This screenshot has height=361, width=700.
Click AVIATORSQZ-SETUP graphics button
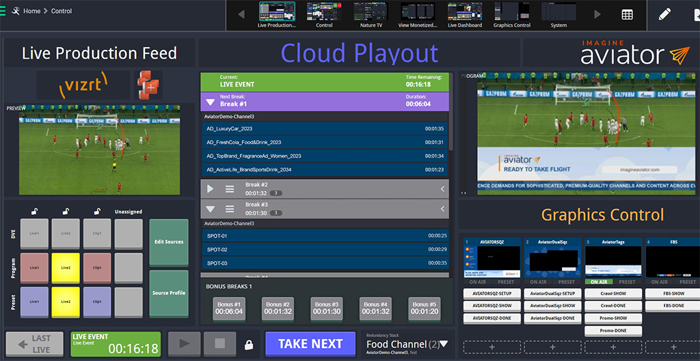pos(492,293)
